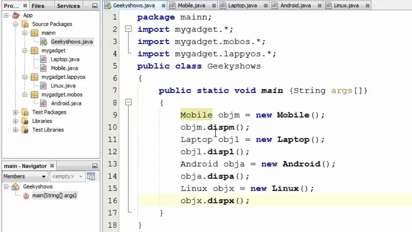Image resolution: width=412 pixels, height=232 pixels.
Task: Open the Members dropdown
Action: tap(25, 176)
